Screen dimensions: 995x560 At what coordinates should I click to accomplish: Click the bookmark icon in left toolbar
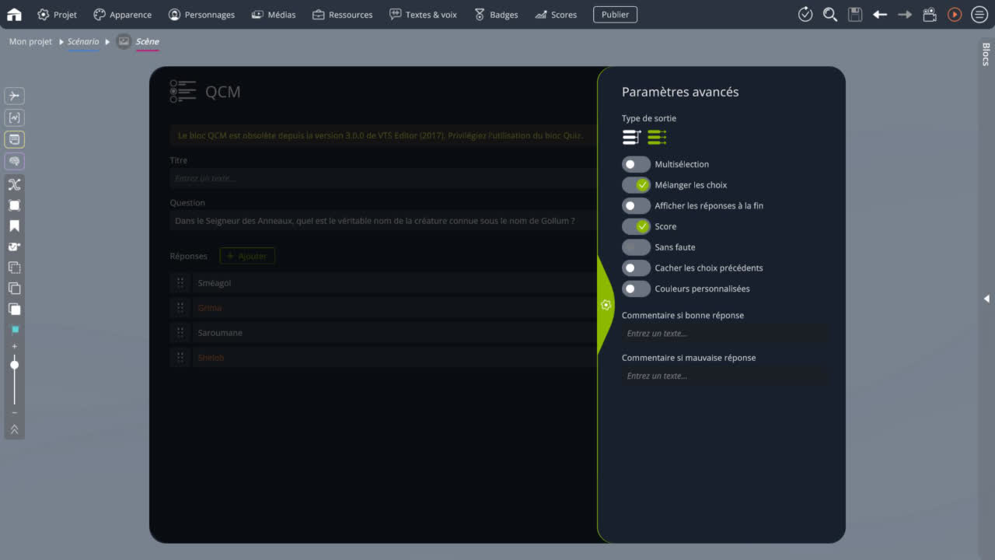coord(14,226)
